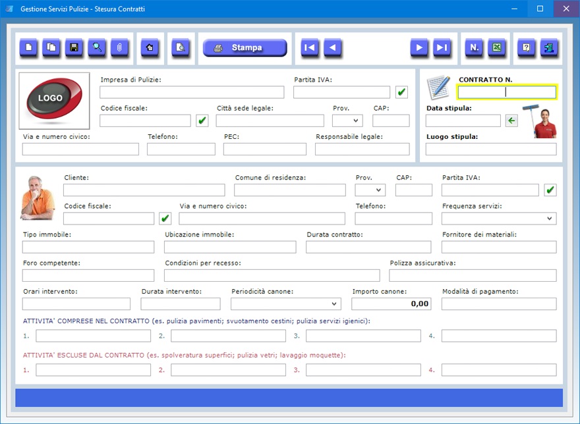The height and width of the screenshot is (424, 580).
Task: Click the Impresa di Pulizie text field
Action: [192, 92]
